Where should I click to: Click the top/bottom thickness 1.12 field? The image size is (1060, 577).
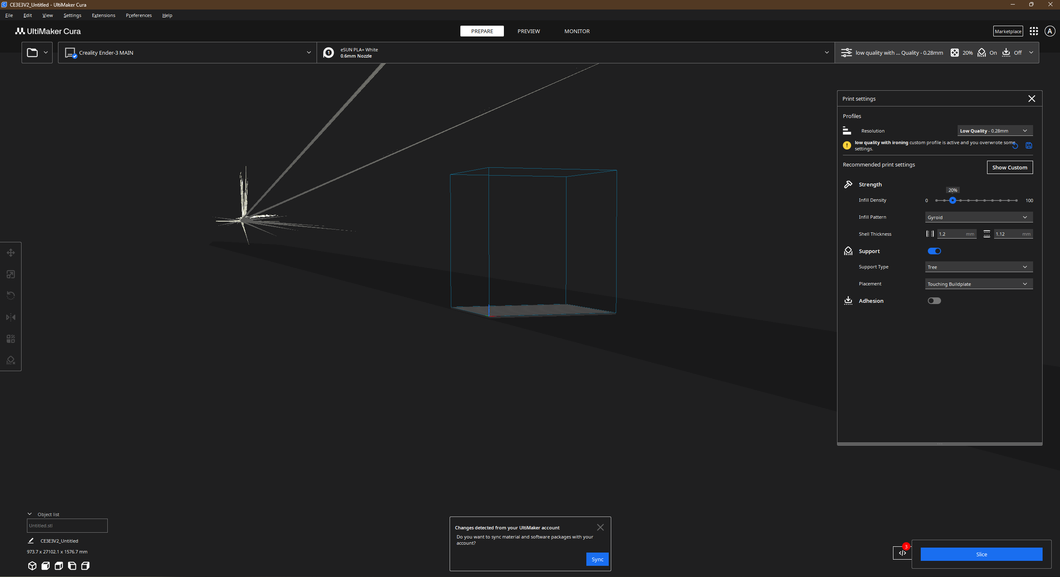1013,234
